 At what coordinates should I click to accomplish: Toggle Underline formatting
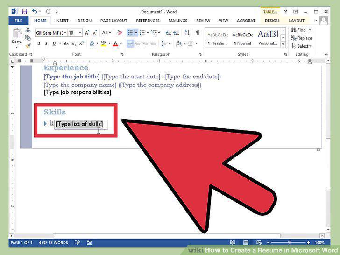coord(54,43)
